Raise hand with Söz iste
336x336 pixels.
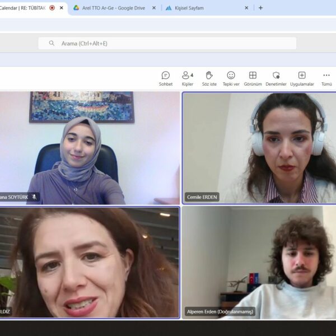click(x=209, y=78)
